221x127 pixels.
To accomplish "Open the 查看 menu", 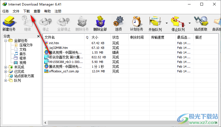I will tap(37, 11).
